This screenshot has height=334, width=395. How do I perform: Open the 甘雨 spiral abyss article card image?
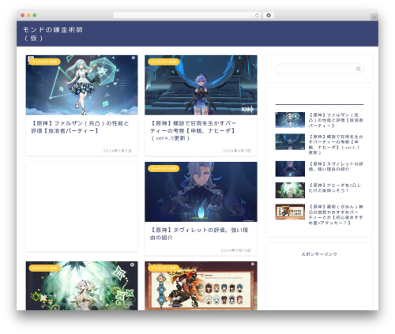201,85
